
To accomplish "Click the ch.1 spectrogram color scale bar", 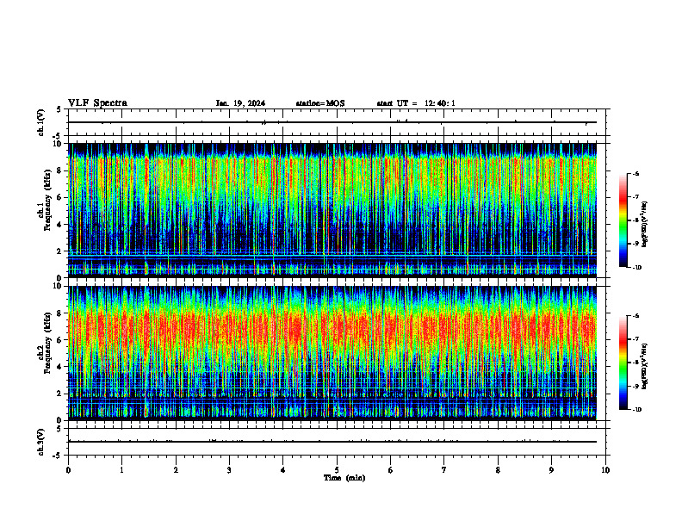I will (623, 220).
